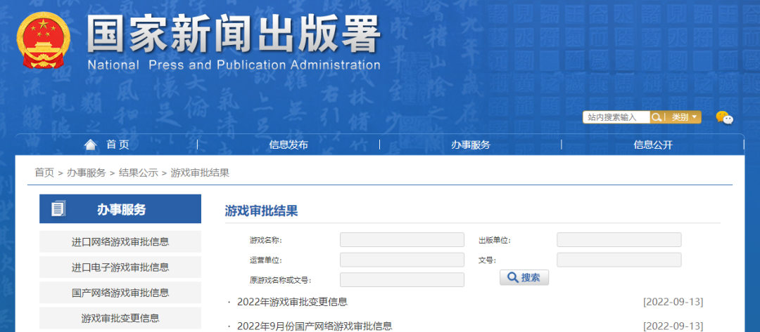Screen dimensions: 760x332
Task: Open 2022年游戏审批变更信息 link
Action: [292, 302]
